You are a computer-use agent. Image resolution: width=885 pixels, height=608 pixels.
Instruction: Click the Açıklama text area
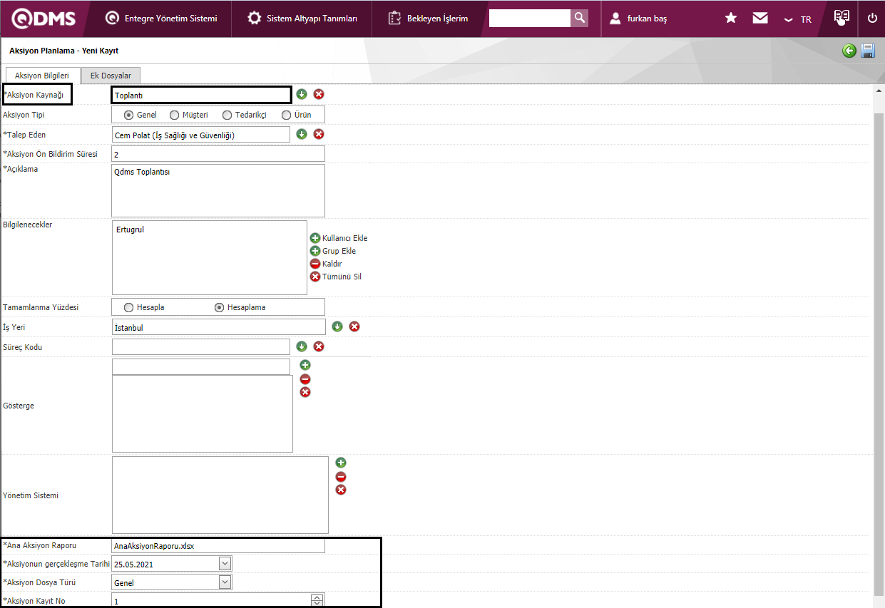(218, 190)
